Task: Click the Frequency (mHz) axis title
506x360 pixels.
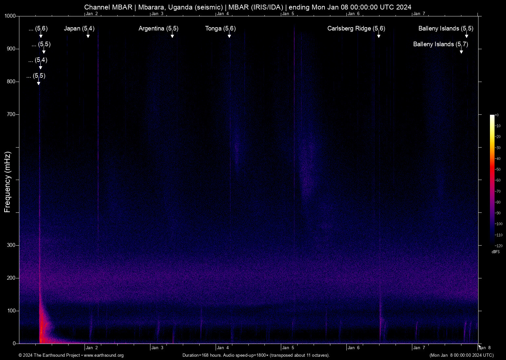Action: tap(8, 182)
